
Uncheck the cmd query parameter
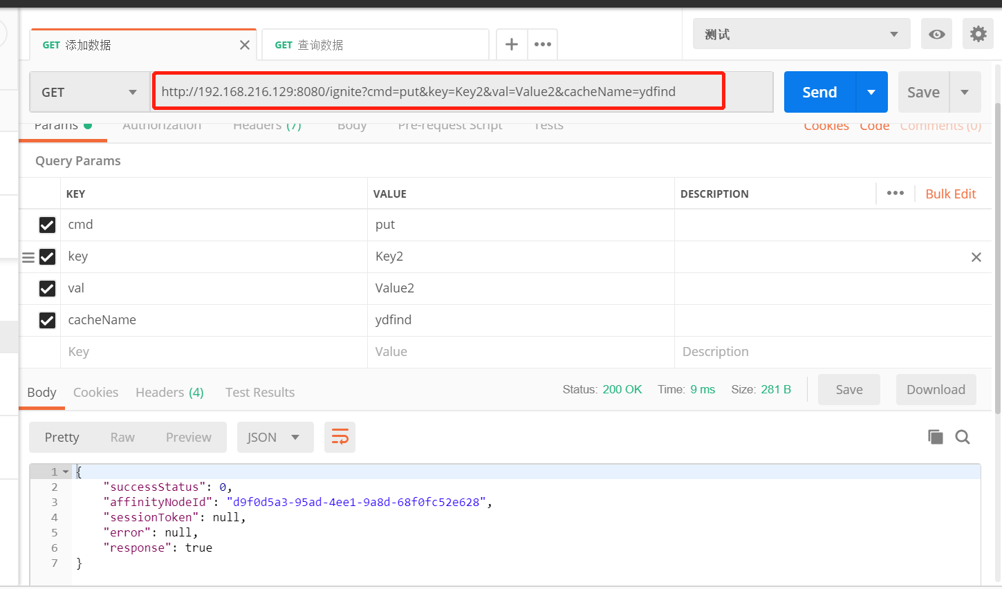coord(47,225)
